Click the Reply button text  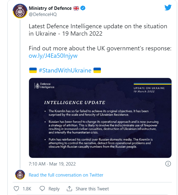coord(54,189)
